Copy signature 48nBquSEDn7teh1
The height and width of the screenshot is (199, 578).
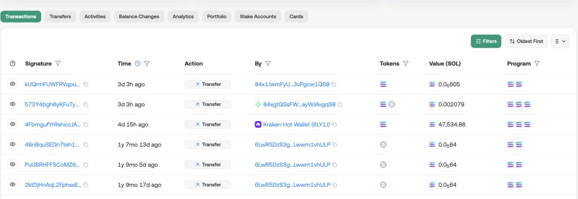(x=86, y=145)
